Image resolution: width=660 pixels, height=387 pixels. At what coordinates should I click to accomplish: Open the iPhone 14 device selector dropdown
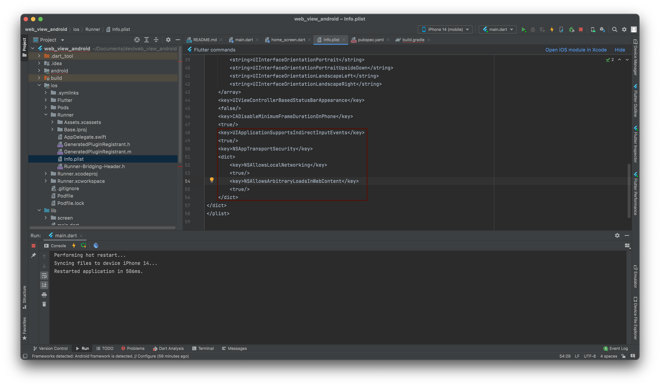(445, 30)
